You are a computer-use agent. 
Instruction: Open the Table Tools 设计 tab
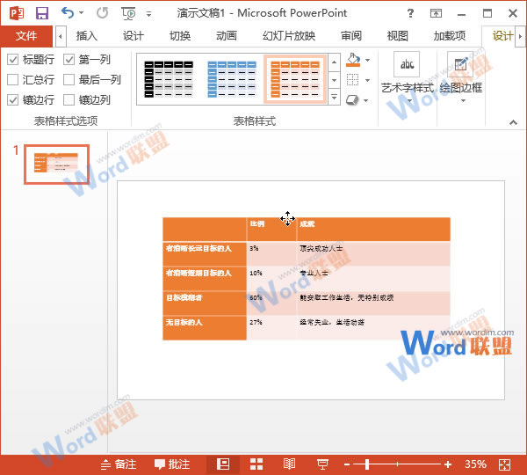point(502,36)
